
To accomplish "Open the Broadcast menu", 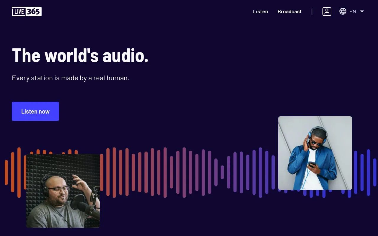I will click(x=290, y=12).
